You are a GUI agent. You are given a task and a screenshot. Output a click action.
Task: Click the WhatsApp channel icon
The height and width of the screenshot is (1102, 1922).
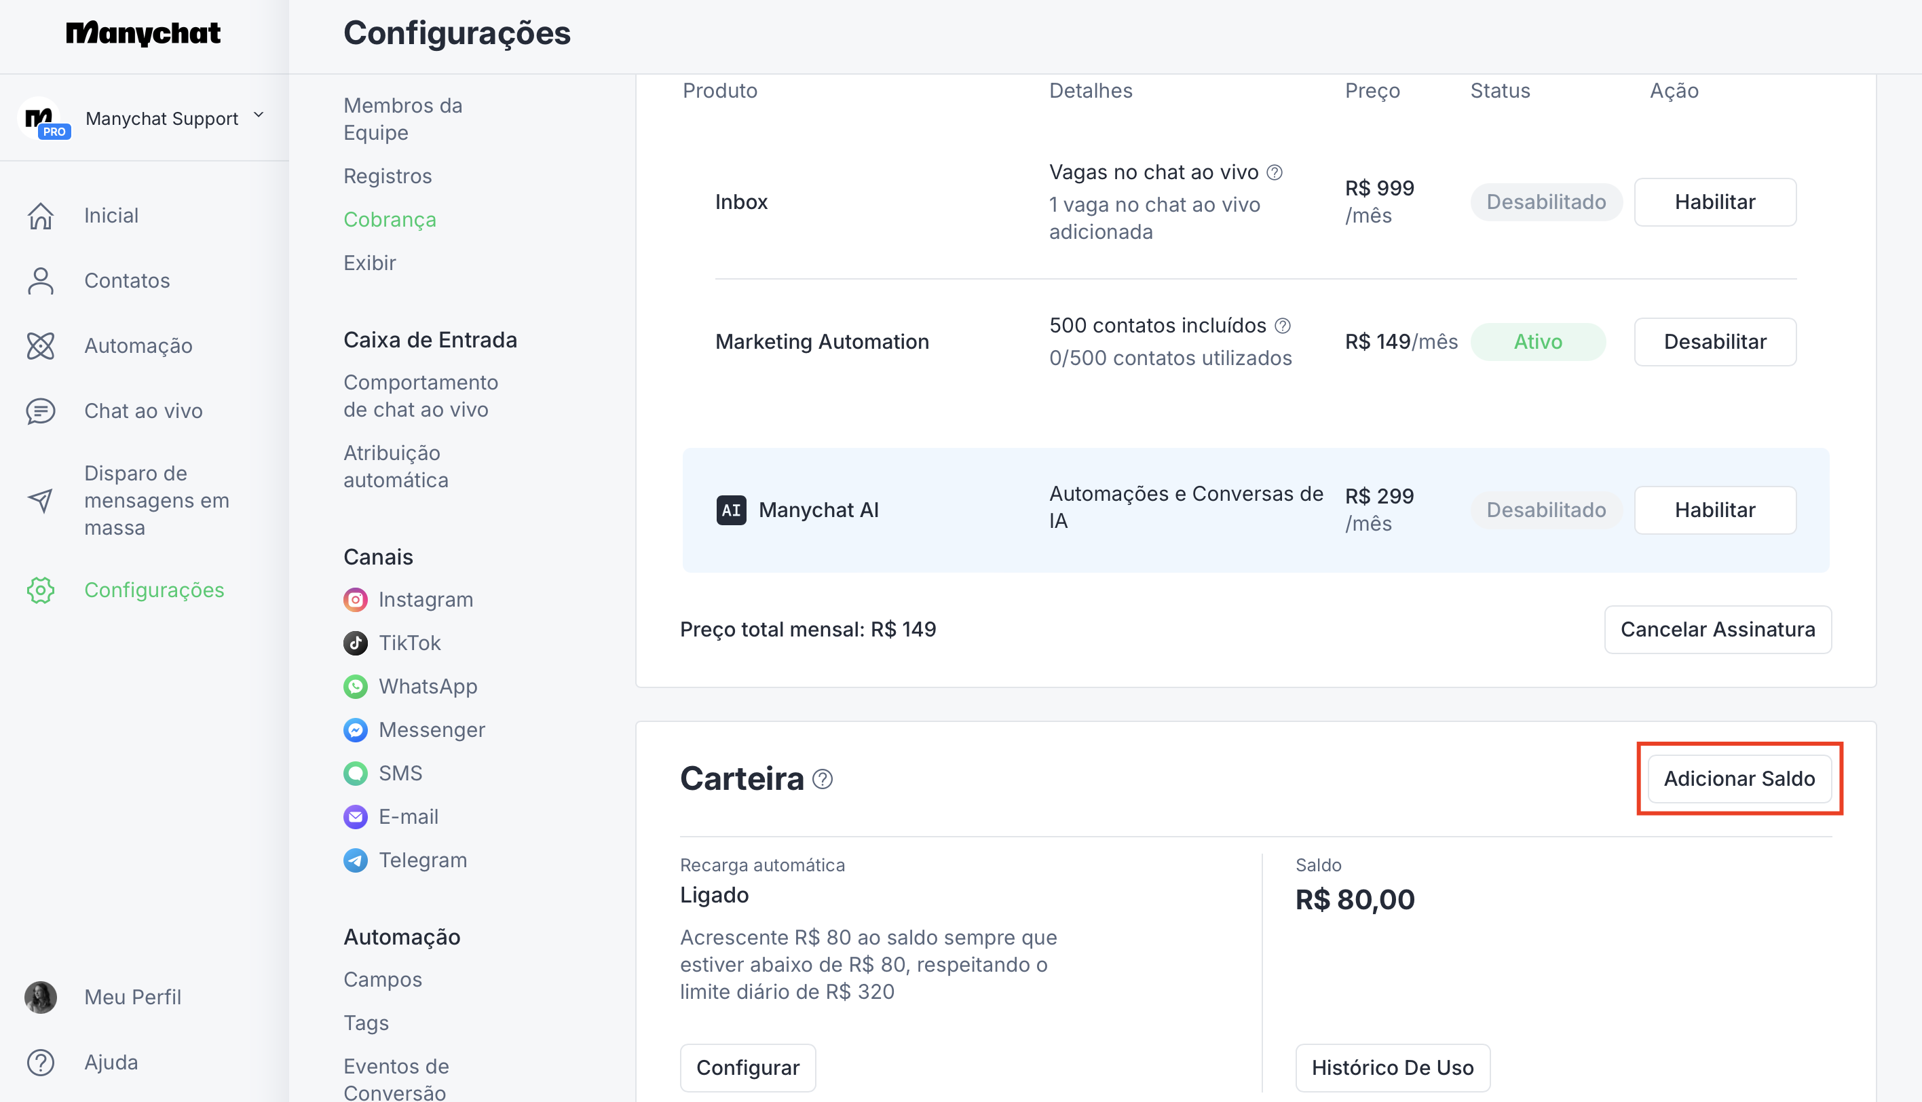click(x=356, y=687)
